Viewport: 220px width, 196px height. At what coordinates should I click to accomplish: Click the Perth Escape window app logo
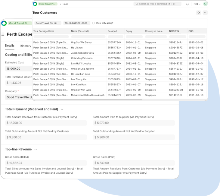(4, 23)
